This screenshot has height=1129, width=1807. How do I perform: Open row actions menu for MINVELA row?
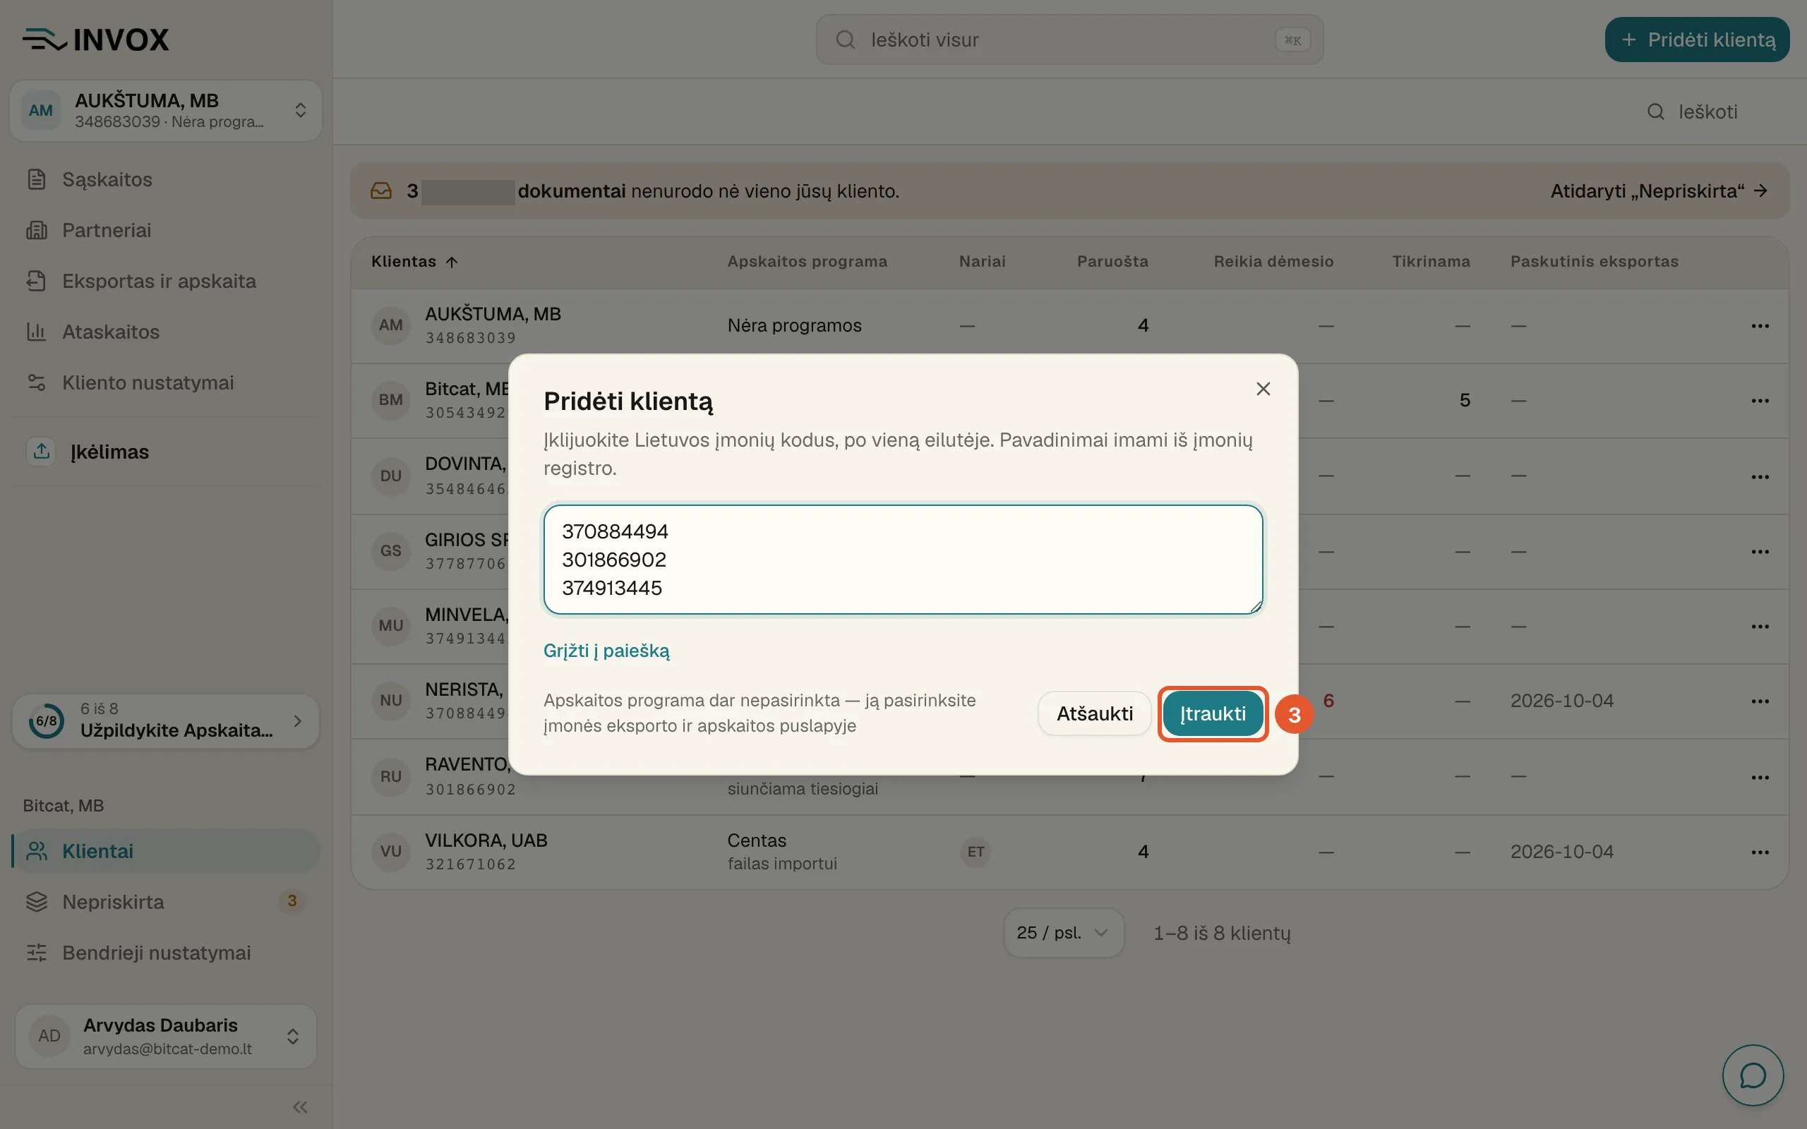coord(1760,626)
